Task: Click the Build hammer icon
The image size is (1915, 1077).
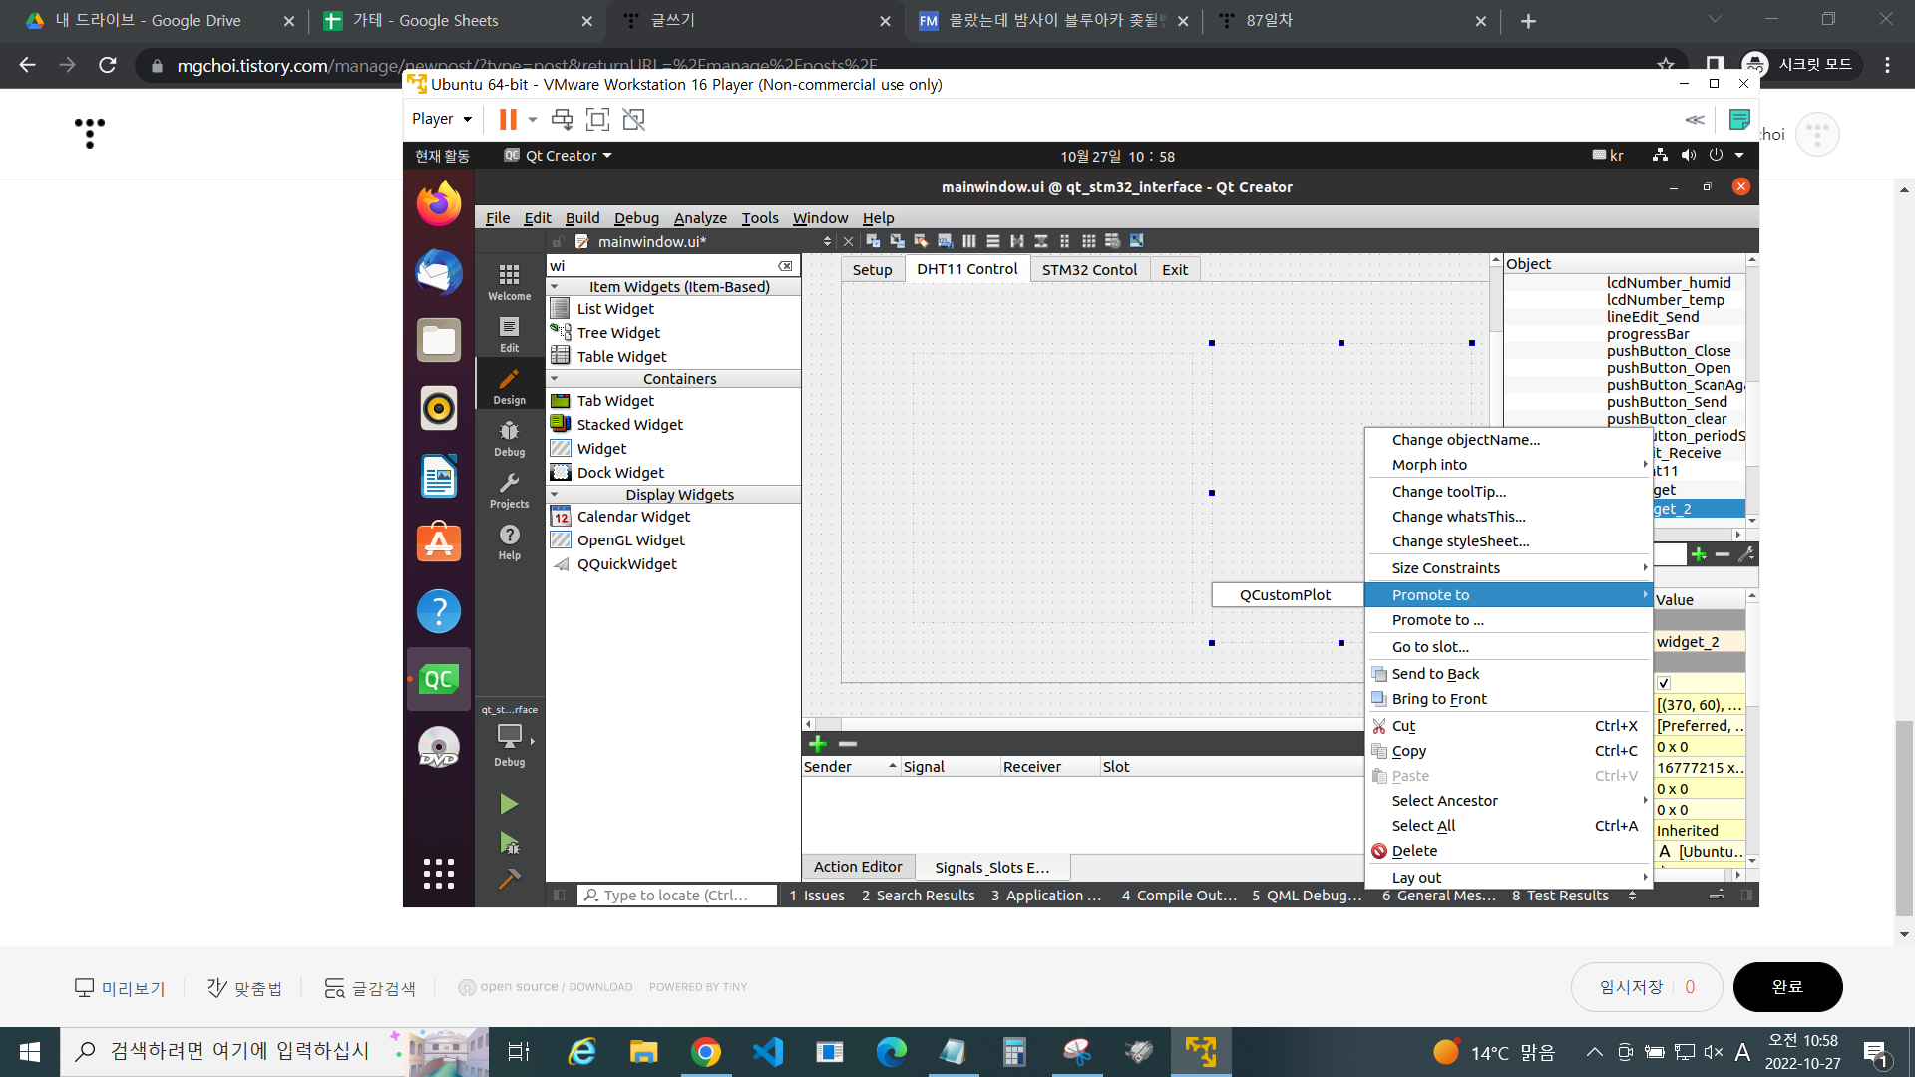Action: coord(509,879)
